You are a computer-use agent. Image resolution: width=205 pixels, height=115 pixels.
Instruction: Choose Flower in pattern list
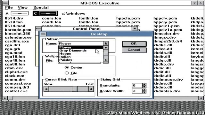(x=81, y=47)
